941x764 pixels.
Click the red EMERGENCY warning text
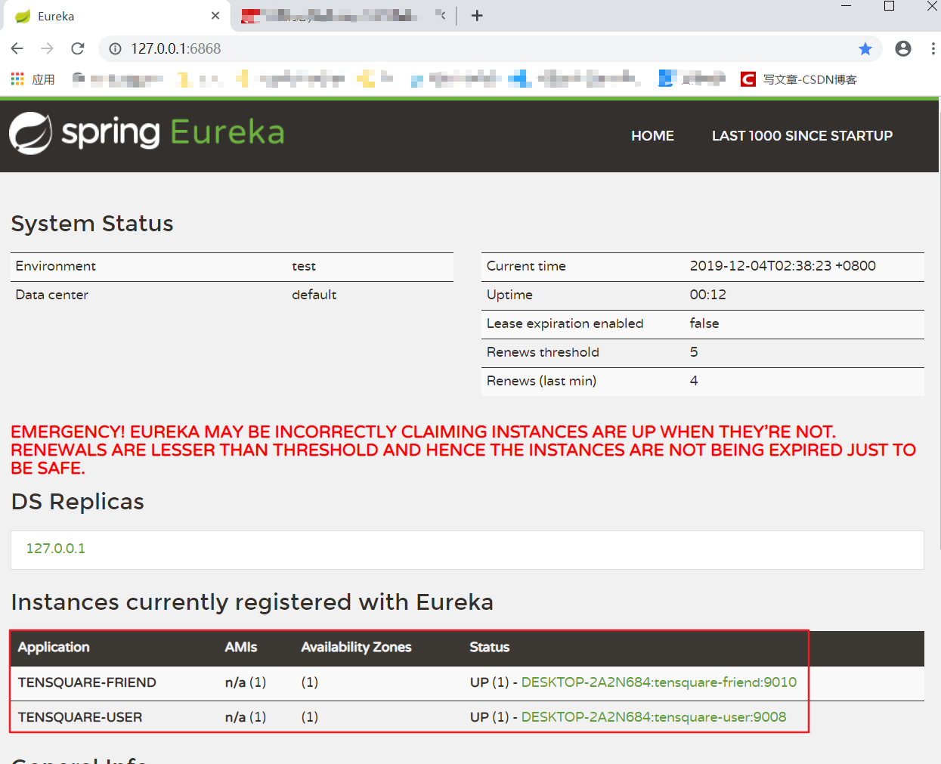coord(463,450)
